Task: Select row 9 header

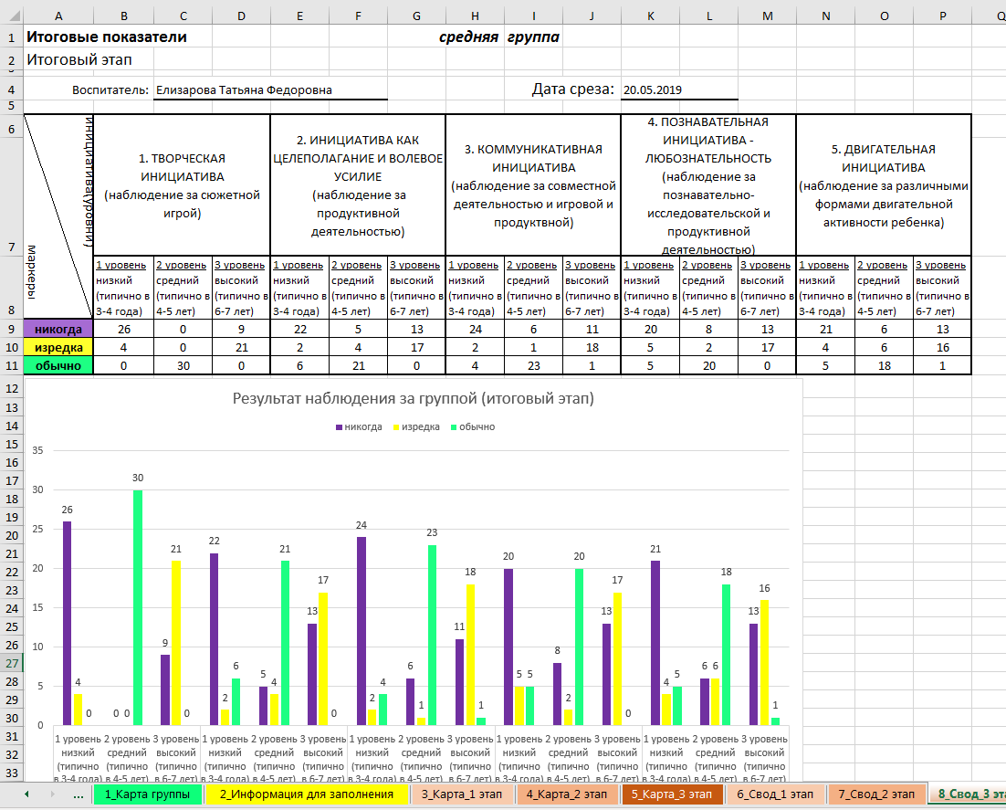Action: [x=12, y=330]
